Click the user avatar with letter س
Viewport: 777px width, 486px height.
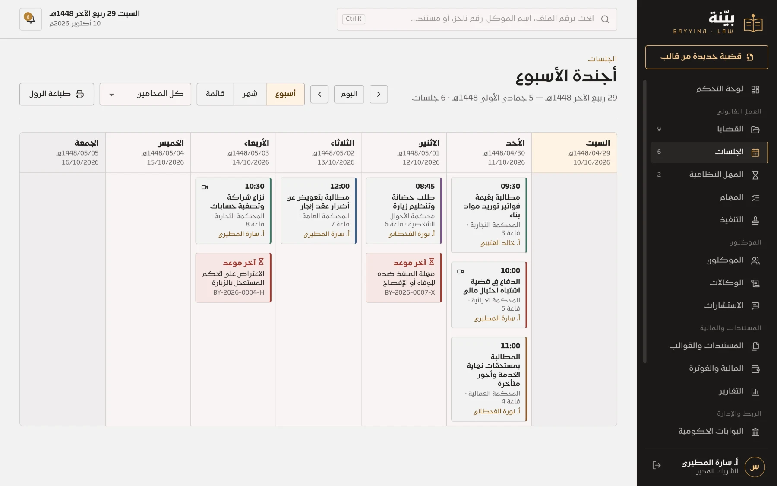tap(755, 467)
